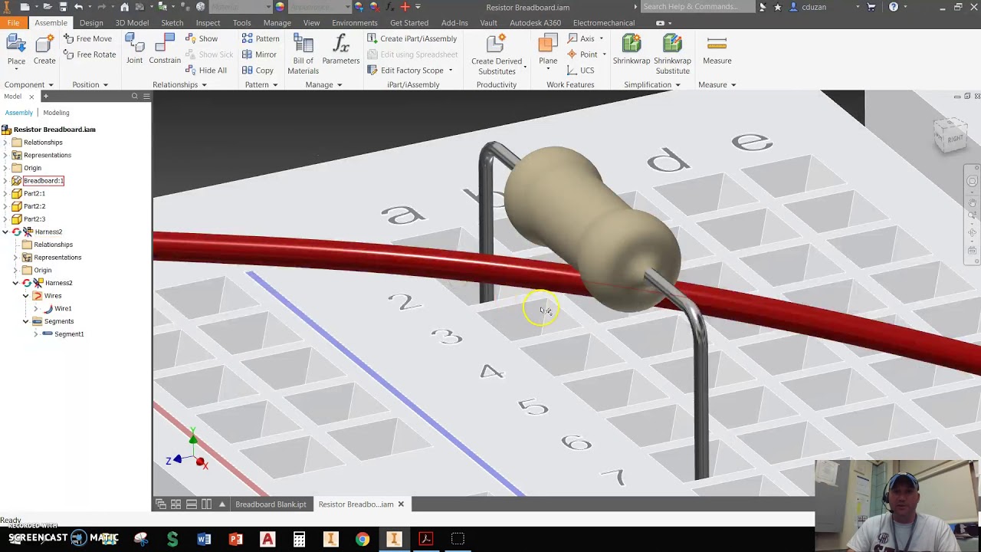The width and height of the screenshot is (981, 552).
Task: Switch to the Design ribbon tab
Action: 90,23
